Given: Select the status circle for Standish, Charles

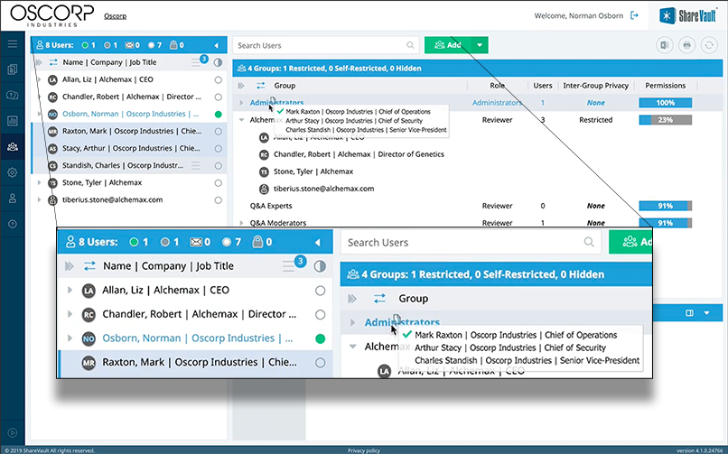Looking at the screenshot, I should [219, 165].
